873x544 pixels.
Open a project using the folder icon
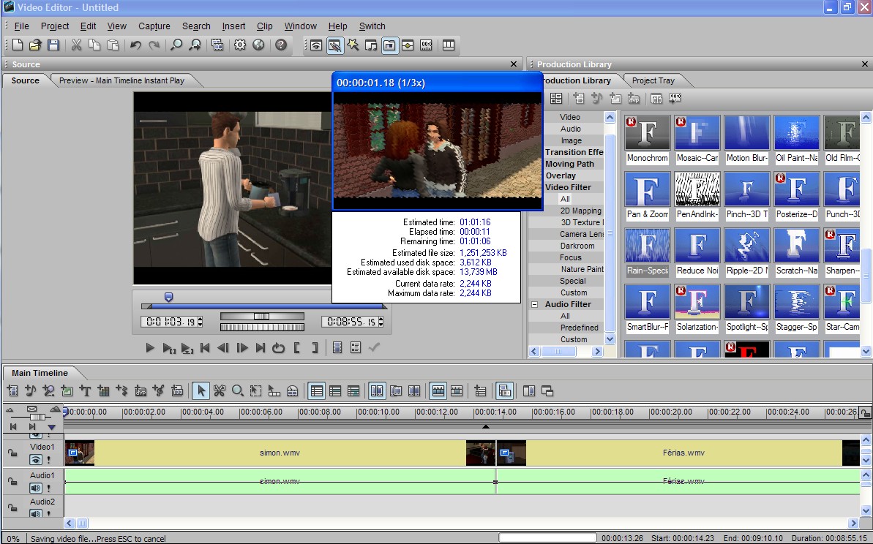point(35,45)
